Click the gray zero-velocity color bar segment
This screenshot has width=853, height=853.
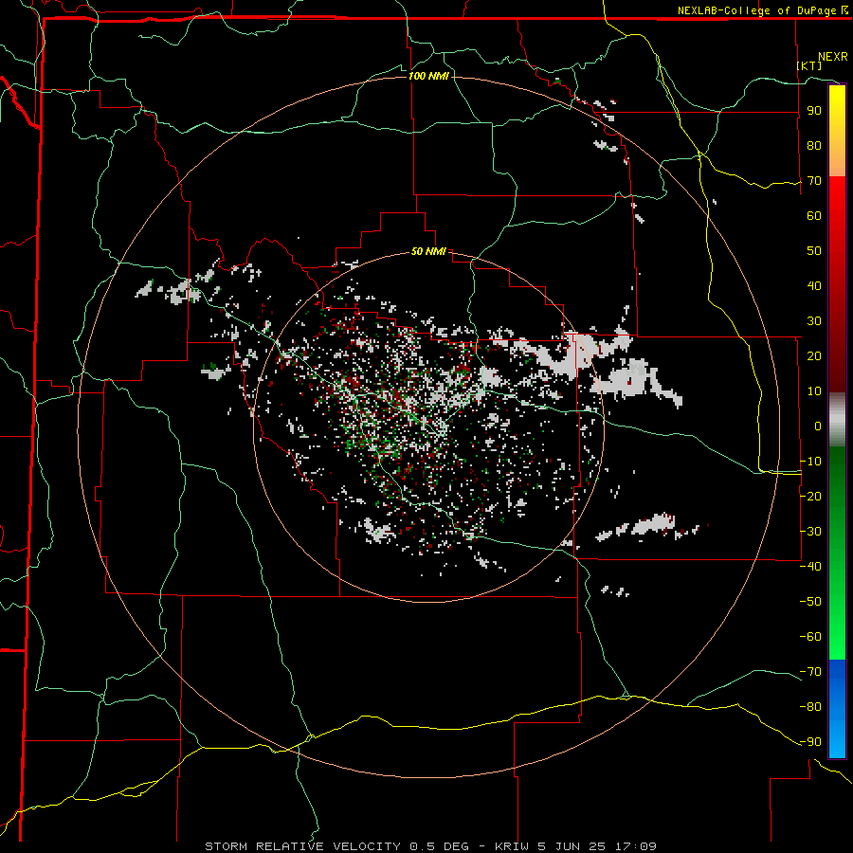click(837, 420)
